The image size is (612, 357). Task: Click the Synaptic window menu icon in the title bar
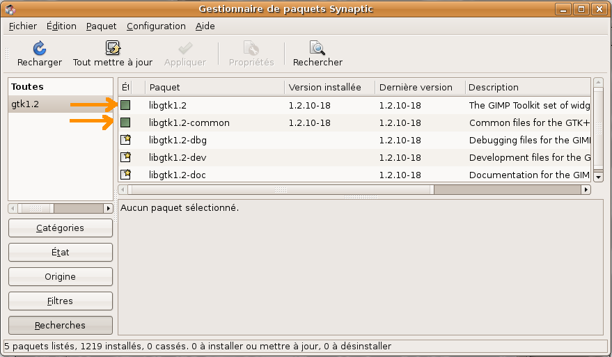(10, 8)
